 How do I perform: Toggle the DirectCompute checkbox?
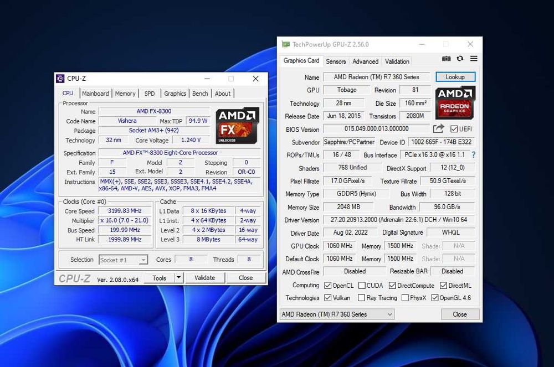pos(392,285)
